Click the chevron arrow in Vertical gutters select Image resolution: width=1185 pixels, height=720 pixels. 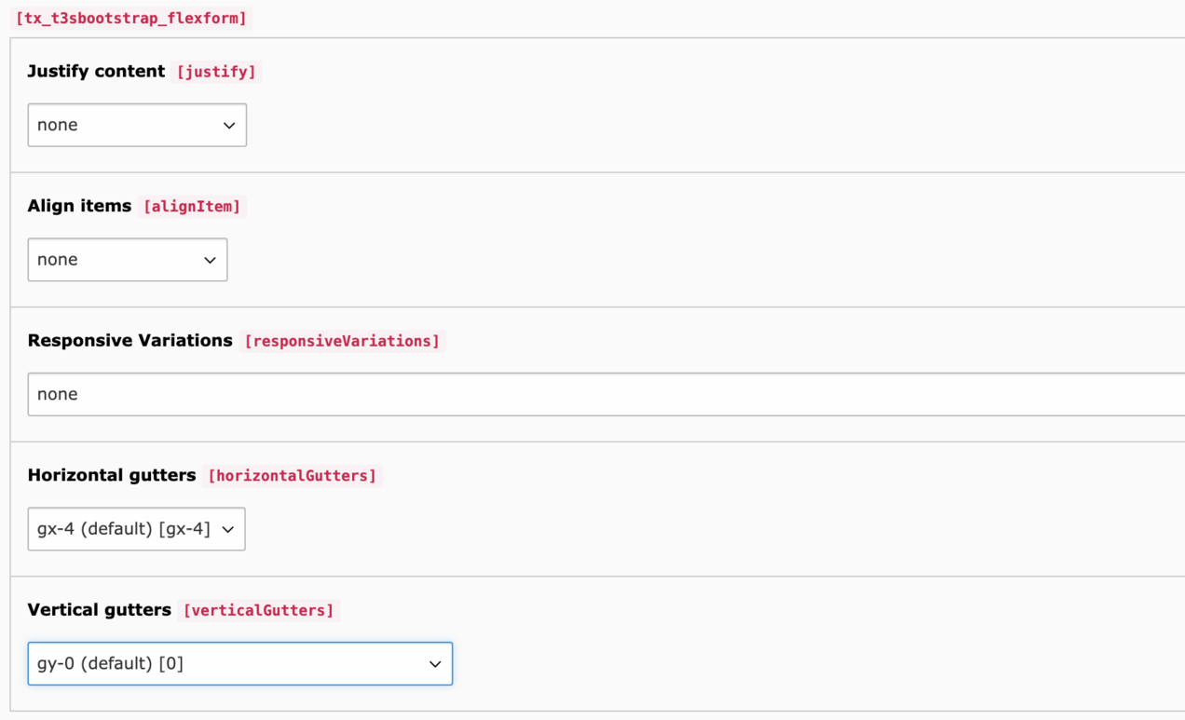pyautogui.click(x=435, y=664)
